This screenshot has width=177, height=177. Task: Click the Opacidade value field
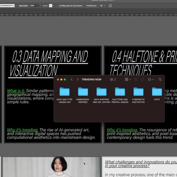click(33, 6)
